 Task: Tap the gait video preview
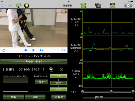coord(34,28)
